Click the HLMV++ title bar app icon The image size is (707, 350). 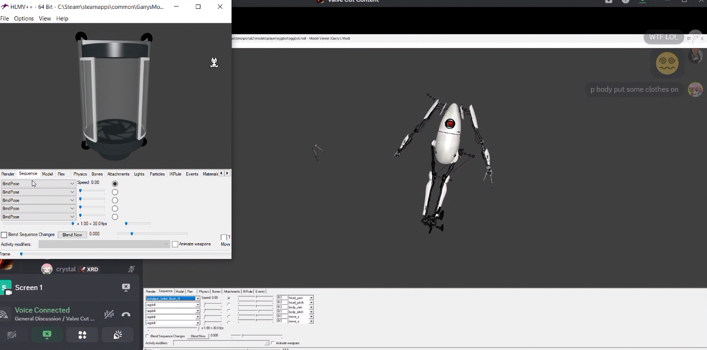4,6
